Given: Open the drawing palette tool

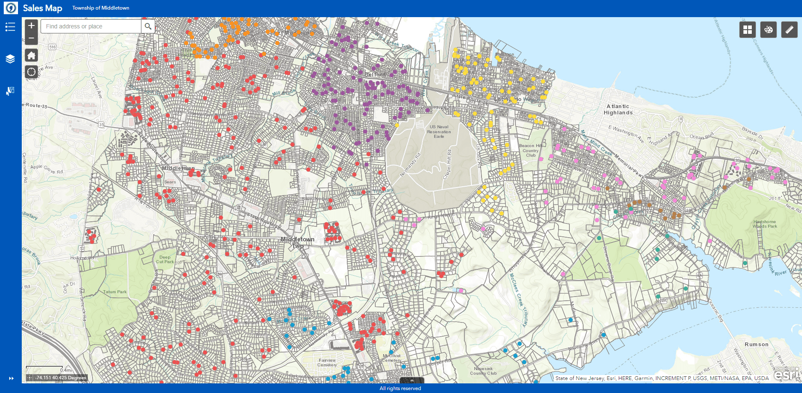Looking at the screenshot, I should (x=769, y=29).
